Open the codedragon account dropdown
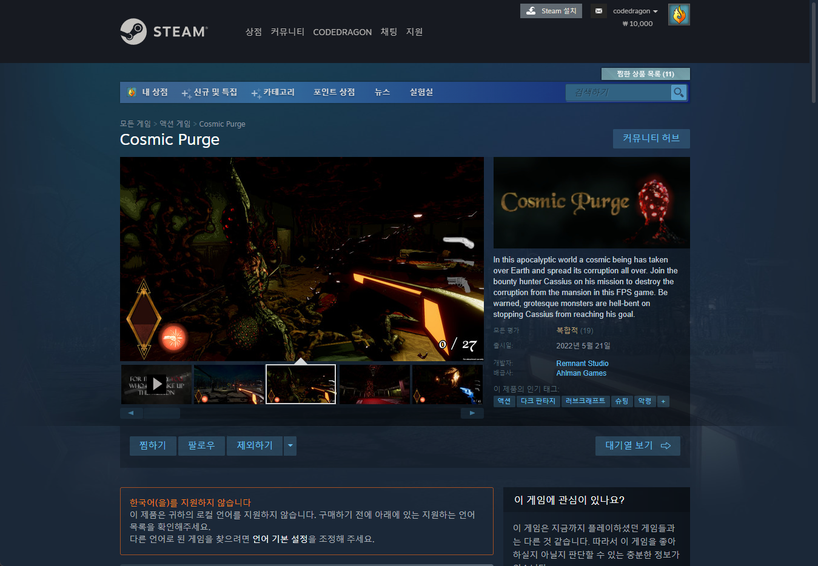 pos(635,11)
